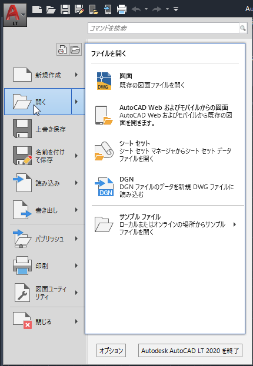Click Open from Web & Mobile toolbar icon
Image resolution: width=253 pixels, height=366 pixels.
94,9
